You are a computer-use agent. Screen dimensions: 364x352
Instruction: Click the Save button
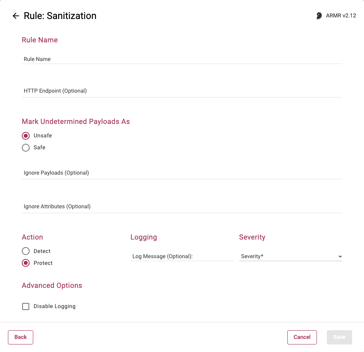click(339, 337)
